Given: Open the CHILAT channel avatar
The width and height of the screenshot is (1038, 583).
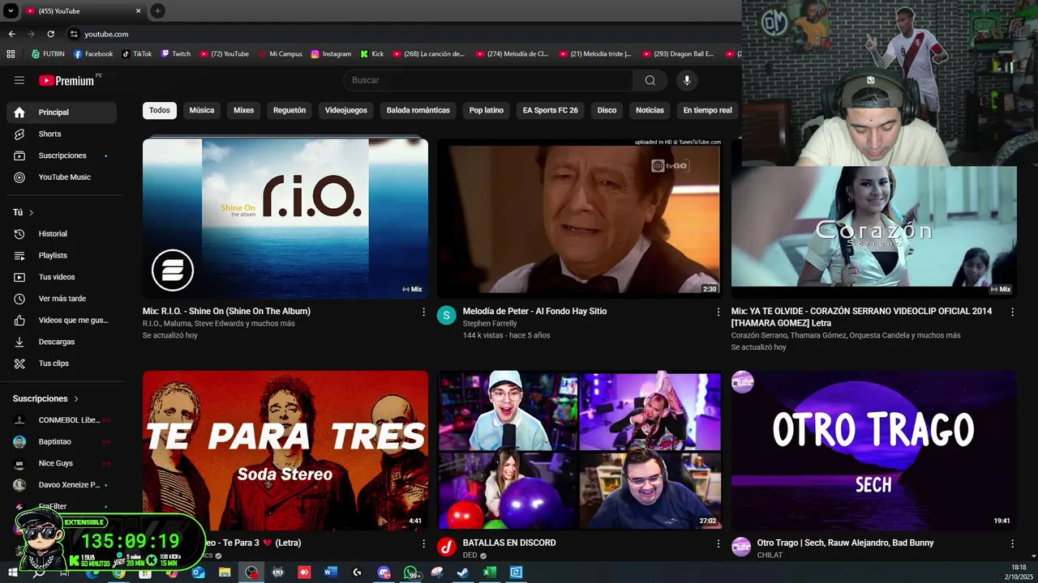Looking at the screenshot, I should click(x=741, y=547).
